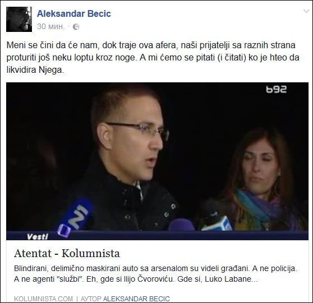Click the b92 logo in the preview image
The height and width of the screenshot is (303, 313).
(x=277, y=89)
